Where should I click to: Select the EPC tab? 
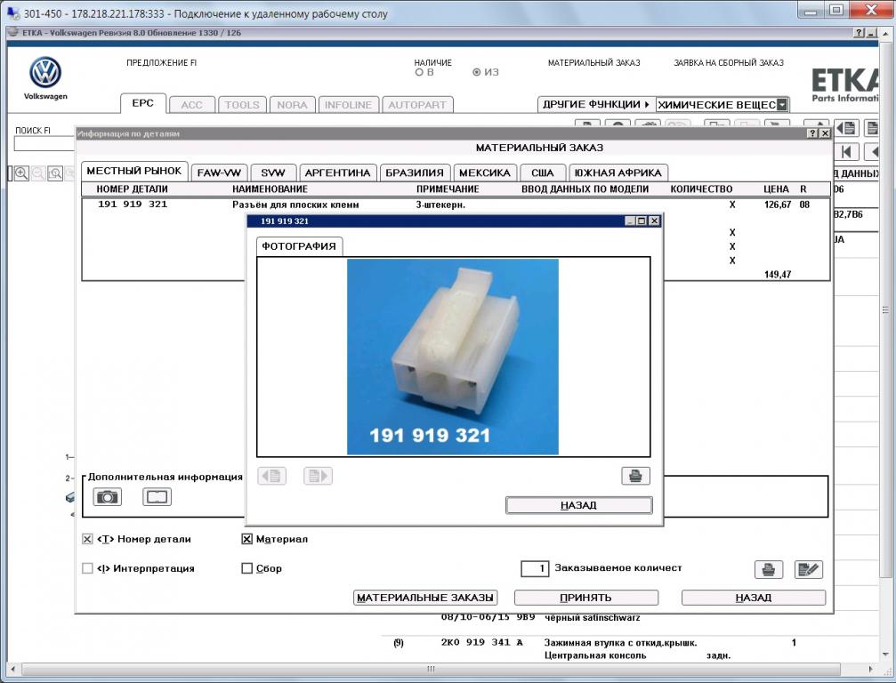(143, 103)
